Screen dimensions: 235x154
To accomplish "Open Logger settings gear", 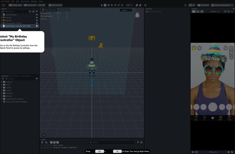I will pyautogui.click(x=141, y=142).
